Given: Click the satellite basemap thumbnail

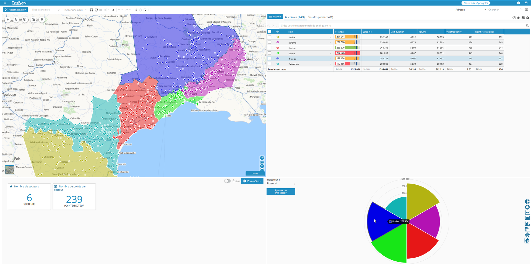Looking at the screenshot, I should point(10,169).
